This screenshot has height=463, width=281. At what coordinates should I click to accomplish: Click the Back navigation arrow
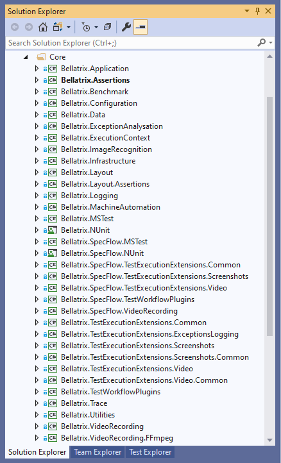click(15, 27)
